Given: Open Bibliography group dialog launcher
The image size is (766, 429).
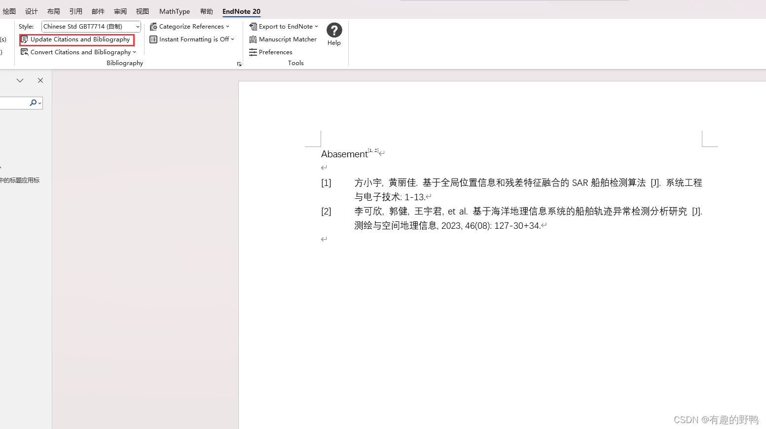Looking at the screenshot, I should point(239,64).
